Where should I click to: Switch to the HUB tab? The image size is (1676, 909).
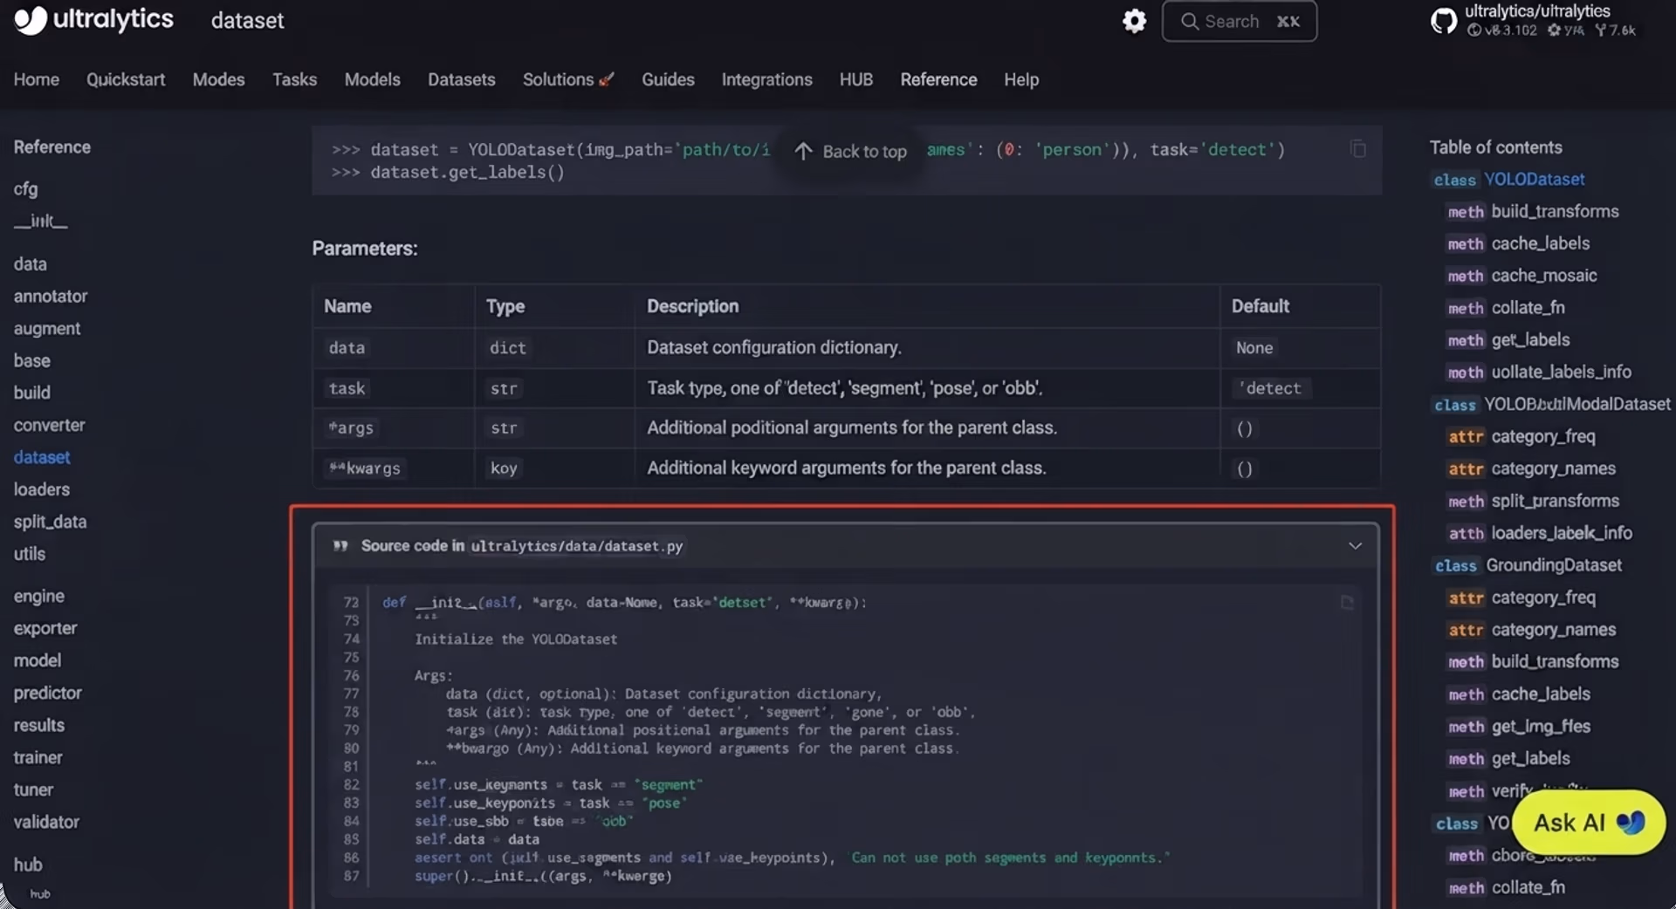click(x=855, y=79)
